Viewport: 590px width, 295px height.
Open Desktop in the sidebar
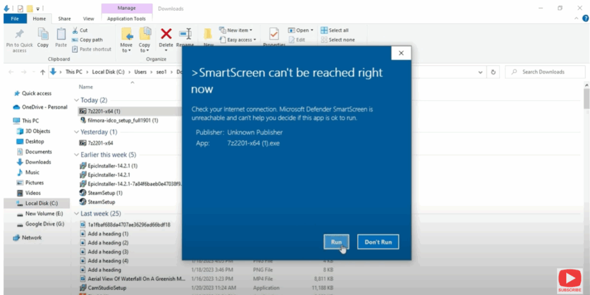click(x=31, y=141)
